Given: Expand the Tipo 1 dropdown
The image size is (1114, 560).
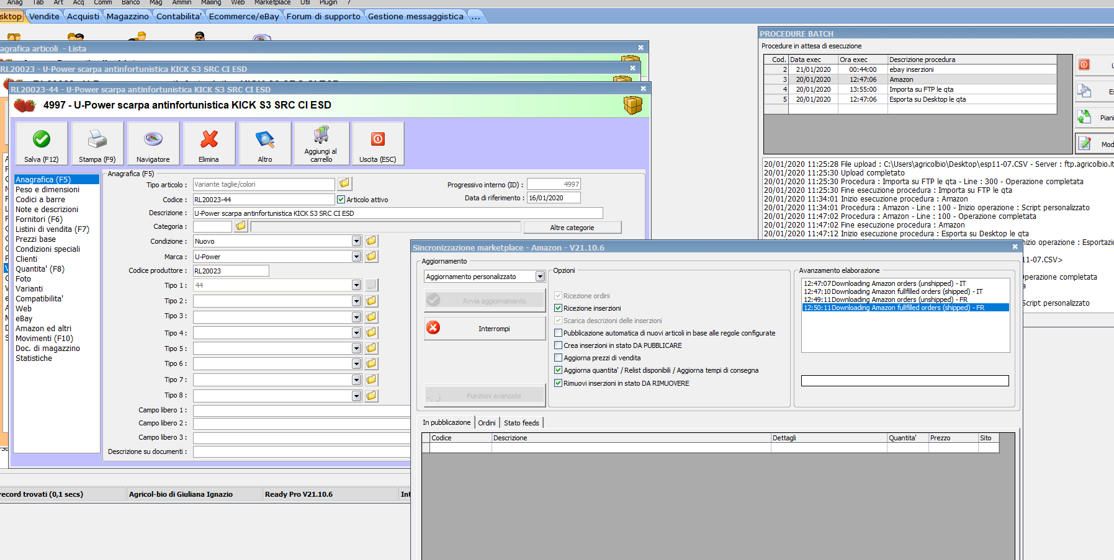Looking at the screenshot, I should pyautogui.click(x=356, y=285).
